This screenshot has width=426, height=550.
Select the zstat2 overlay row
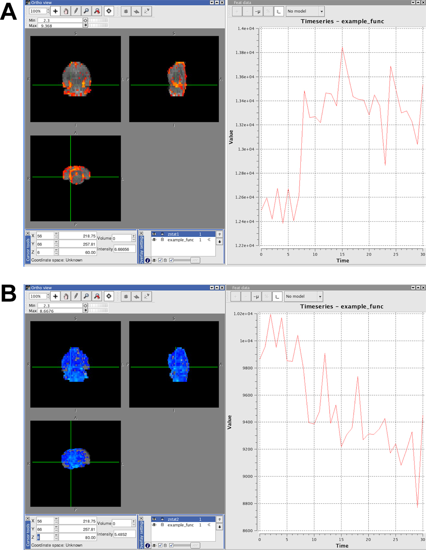pyautogui.click(x=183, y=519)
